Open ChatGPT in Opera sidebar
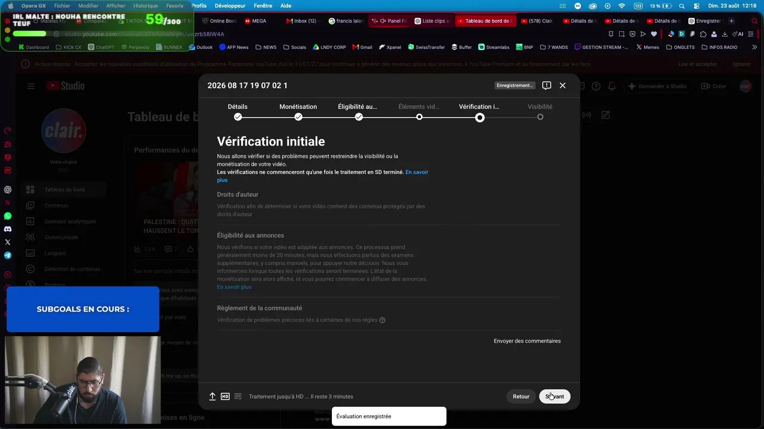The image size is (764, 429). click(x=8, y=189)
